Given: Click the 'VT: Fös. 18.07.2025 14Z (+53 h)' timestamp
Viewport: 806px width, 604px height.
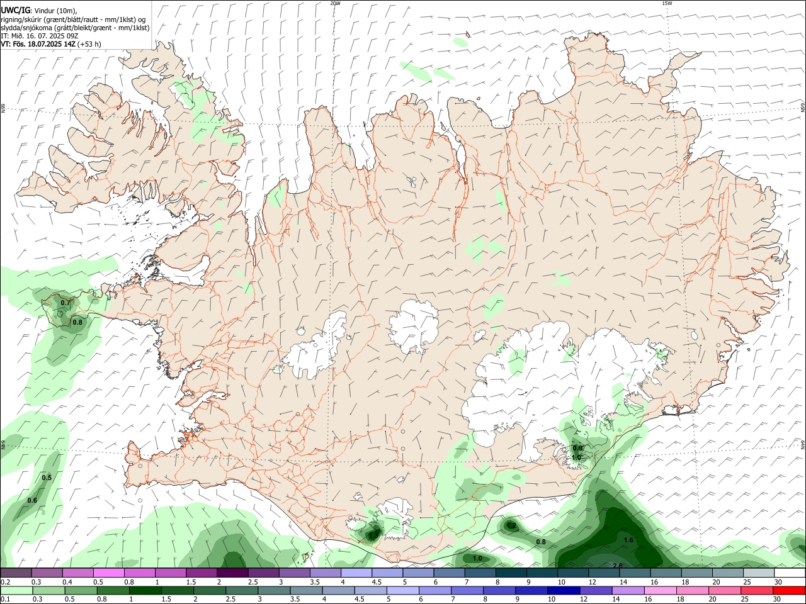Looking at the screenshot, I should tap(50, 43).
